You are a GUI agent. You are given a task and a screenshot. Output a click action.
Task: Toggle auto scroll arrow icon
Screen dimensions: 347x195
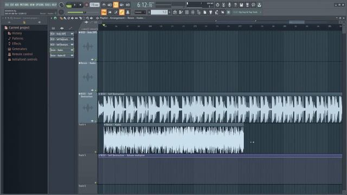pyautogui.click(x=110, y=12)
